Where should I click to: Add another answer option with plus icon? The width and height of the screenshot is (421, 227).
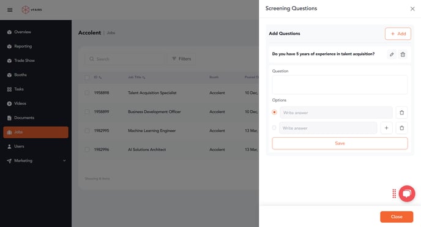[386, 128]
